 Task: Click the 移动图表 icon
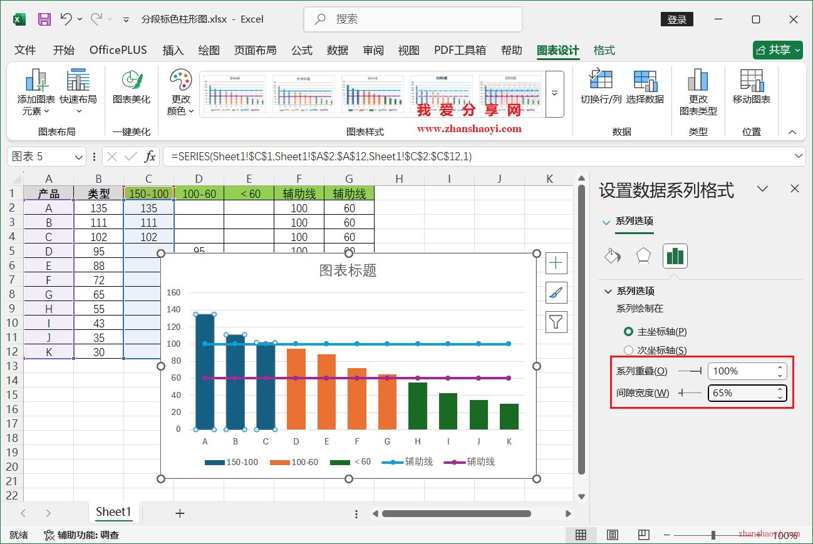click(751, 90)
